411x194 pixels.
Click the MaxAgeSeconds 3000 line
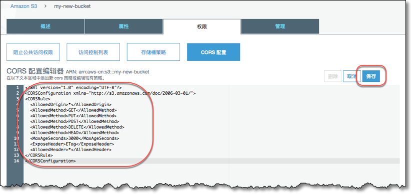pos(74,138)
